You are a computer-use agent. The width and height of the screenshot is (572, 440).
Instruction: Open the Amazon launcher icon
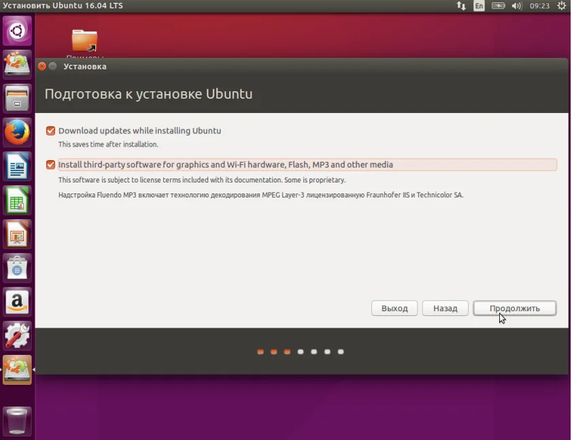click(17, 302)
